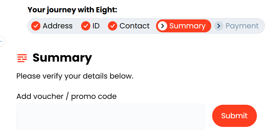Click the Address step checkmark icon
This screenshot has height=138, width=276.
tap(36, 26)
